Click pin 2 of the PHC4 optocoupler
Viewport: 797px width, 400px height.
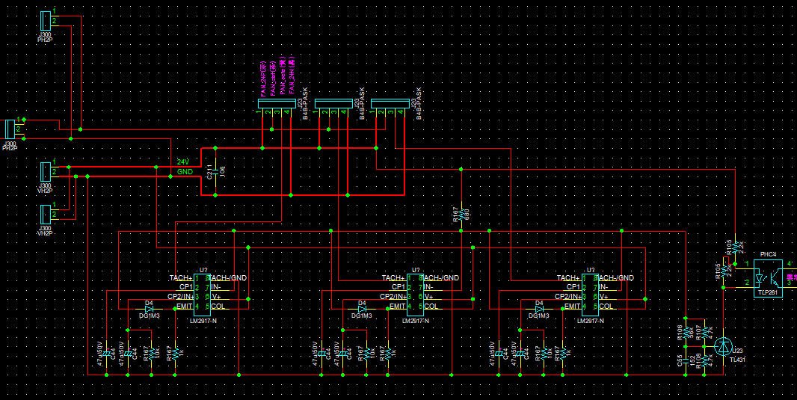click(747, 282)
